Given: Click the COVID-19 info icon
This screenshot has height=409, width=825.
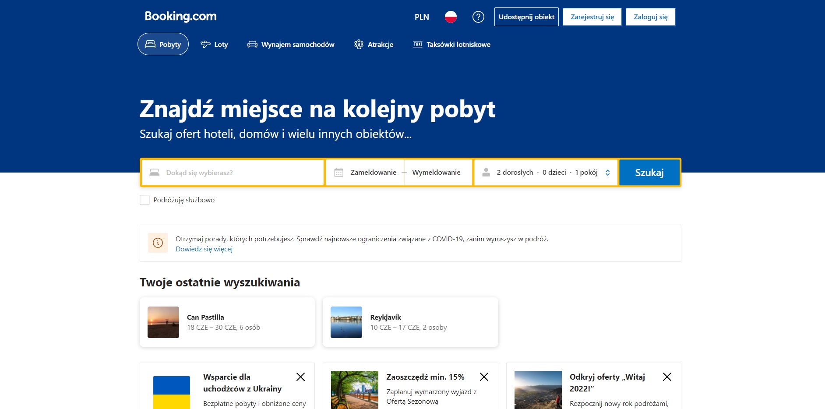Looking at the screenshot, I should [x=158, y=243].
